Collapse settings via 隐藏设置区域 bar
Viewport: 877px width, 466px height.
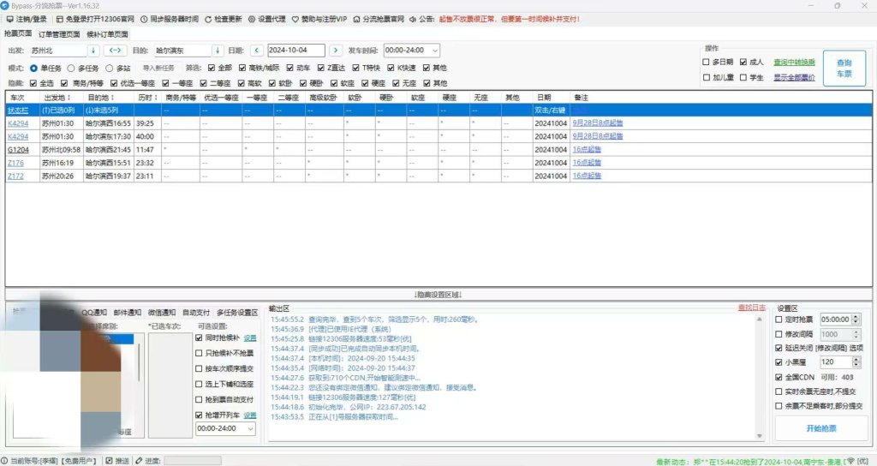click(438, 295)
